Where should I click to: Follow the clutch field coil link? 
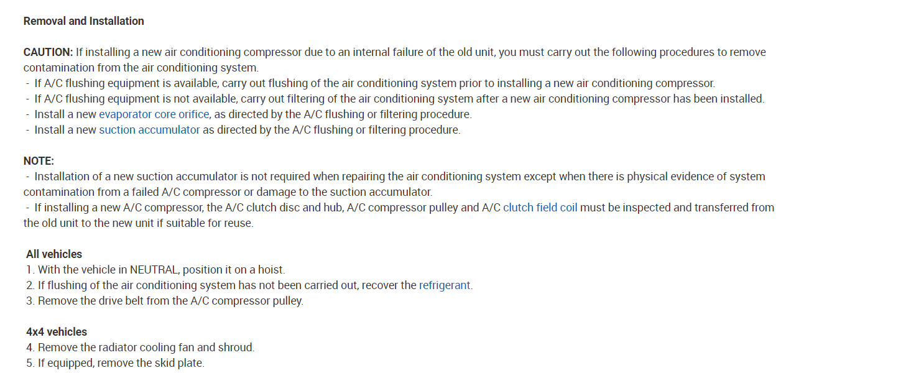pos(540,208)
